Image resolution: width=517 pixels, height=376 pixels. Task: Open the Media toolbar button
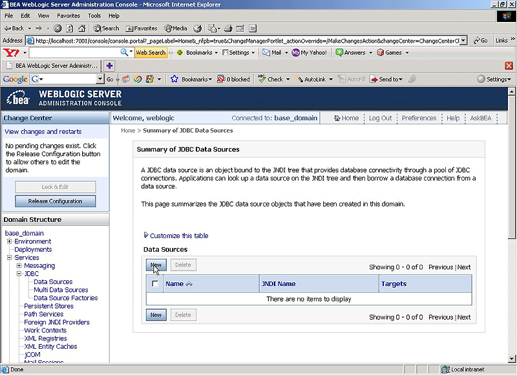click(x=176, y=28)
